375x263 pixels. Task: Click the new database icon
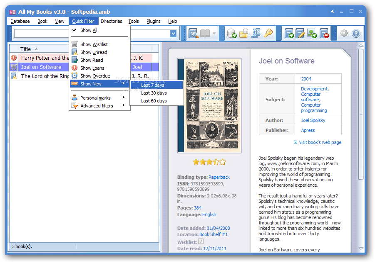tap(232, 33)
